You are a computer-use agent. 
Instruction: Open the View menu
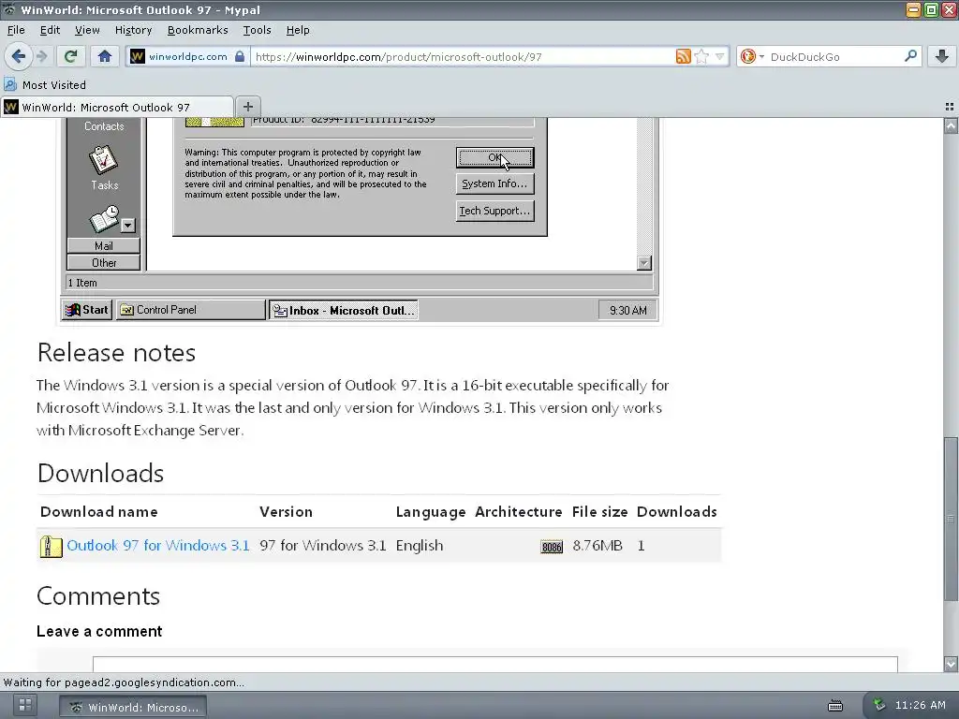[x=87, y=30]
